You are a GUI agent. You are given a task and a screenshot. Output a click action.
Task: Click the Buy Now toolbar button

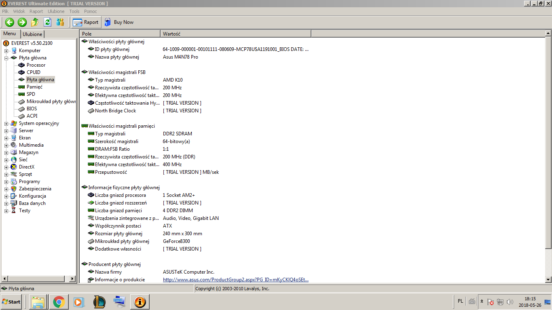tap(119, 22)
